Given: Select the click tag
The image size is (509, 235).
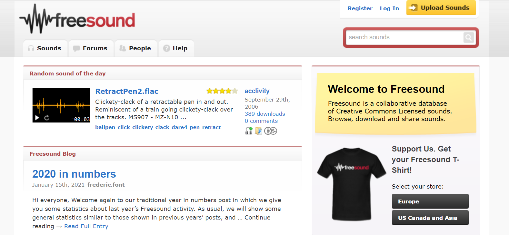Looking at the screenshot, I should pos(124,127).
